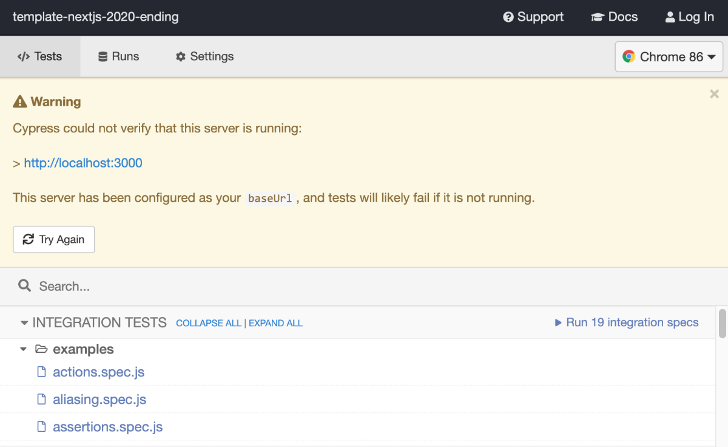
Task: Click the Settings gear icon
Action: pyautogui.click(x=181, y=56)
